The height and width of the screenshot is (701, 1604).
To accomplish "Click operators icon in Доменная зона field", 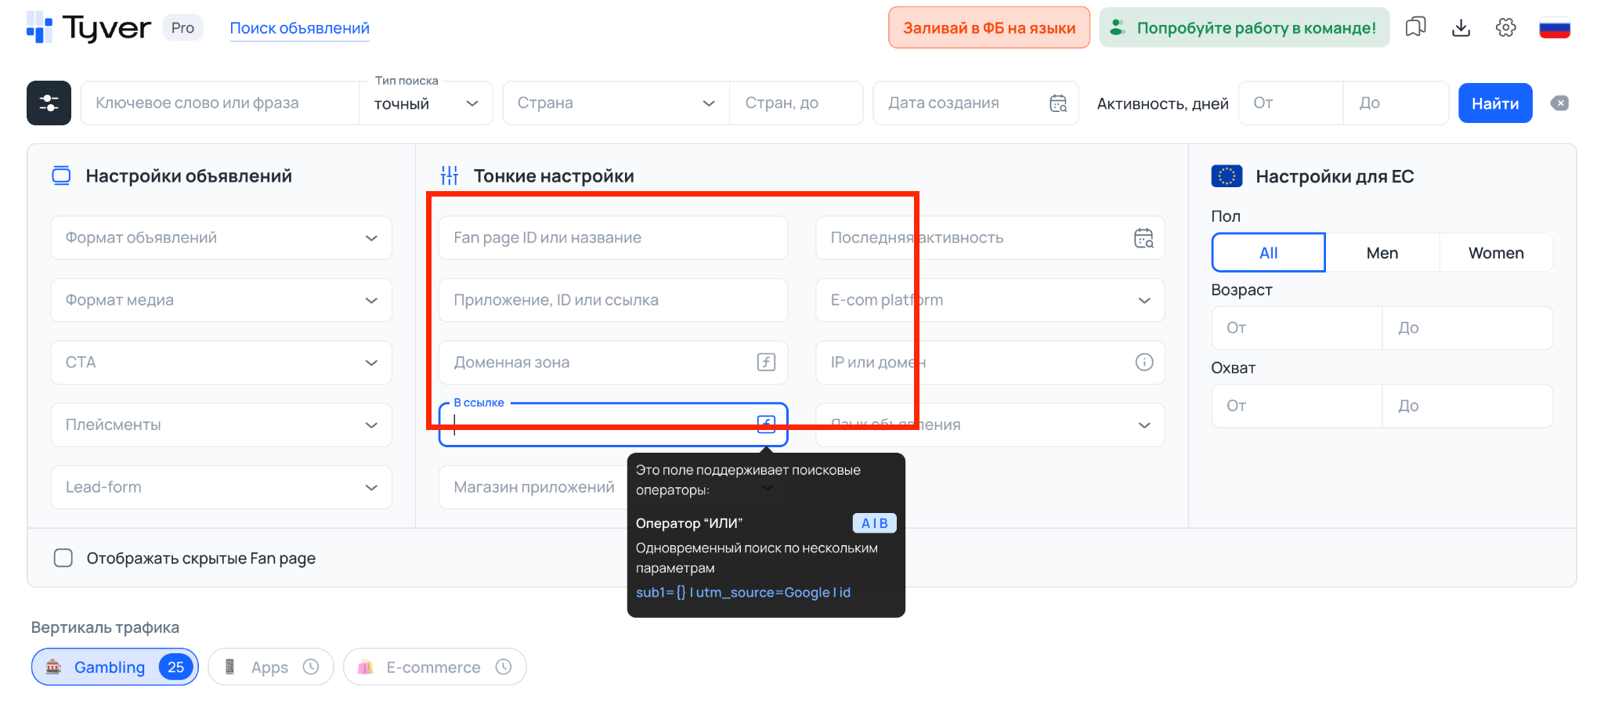I will 766,362.
